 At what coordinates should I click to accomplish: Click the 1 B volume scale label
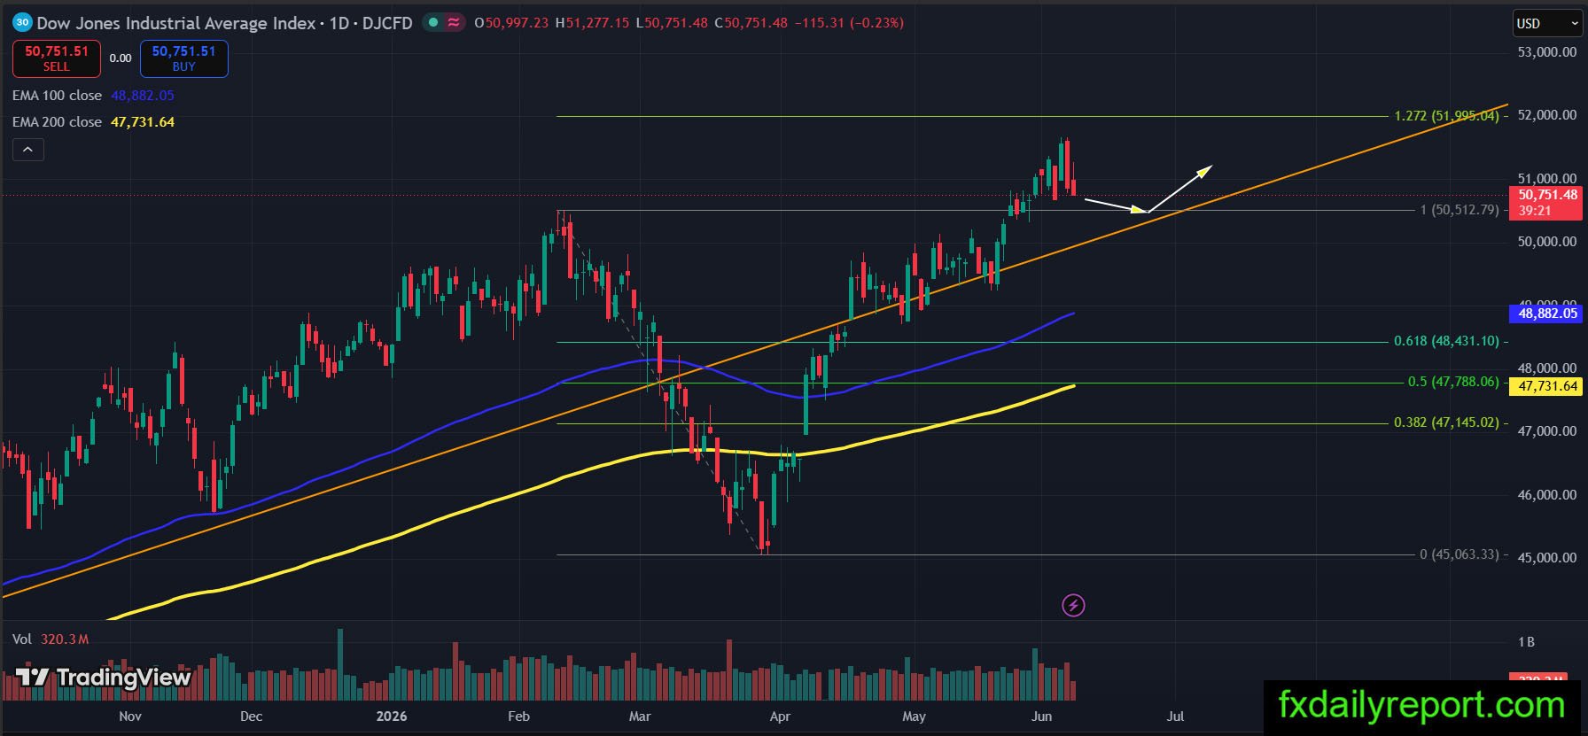tap(1526, 642)
